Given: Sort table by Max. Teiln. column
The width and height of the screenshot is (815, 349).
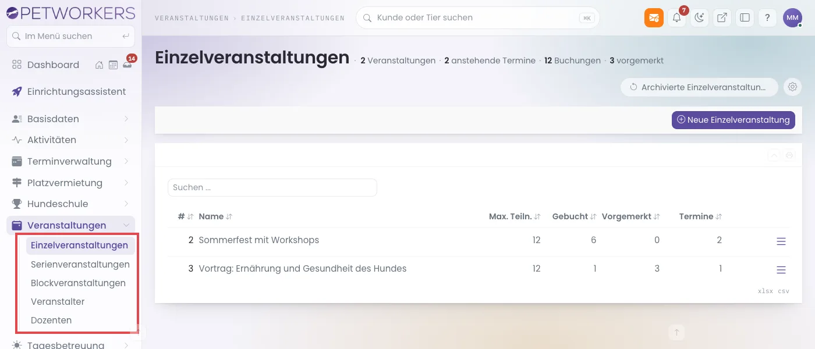Looking at the screenshot, I should [515, 216].
